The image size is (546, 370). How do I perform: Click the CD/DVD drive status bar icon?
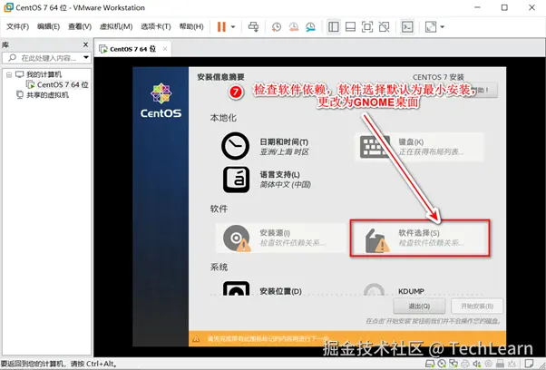(442, 364)
